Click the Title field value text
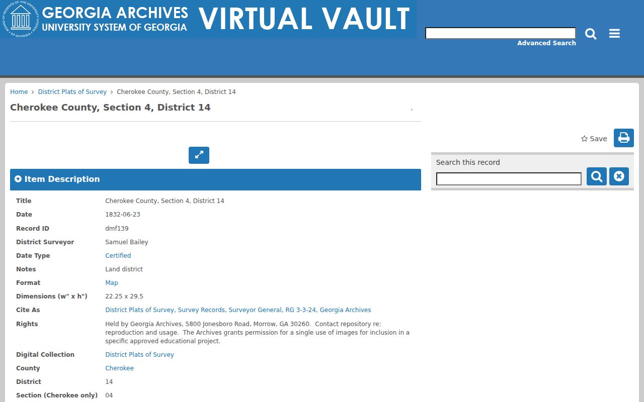 (x=165, y=201)
